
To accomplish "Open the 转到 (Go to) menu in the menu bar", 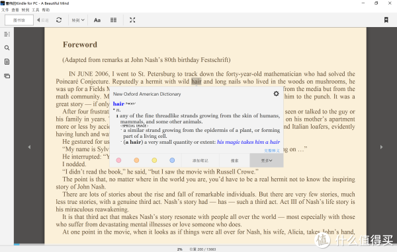I will click(x=25, y=10).
